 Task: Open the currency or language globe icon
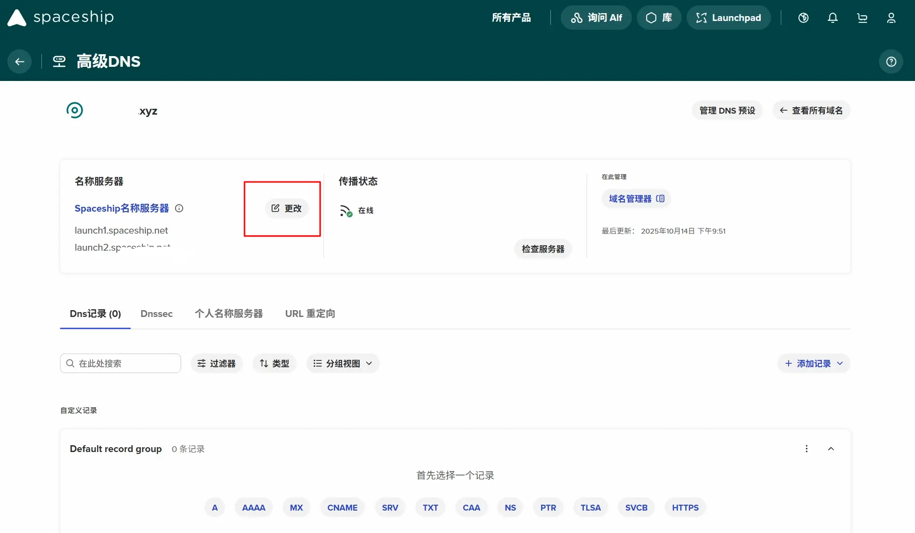(x=803, y=18)
